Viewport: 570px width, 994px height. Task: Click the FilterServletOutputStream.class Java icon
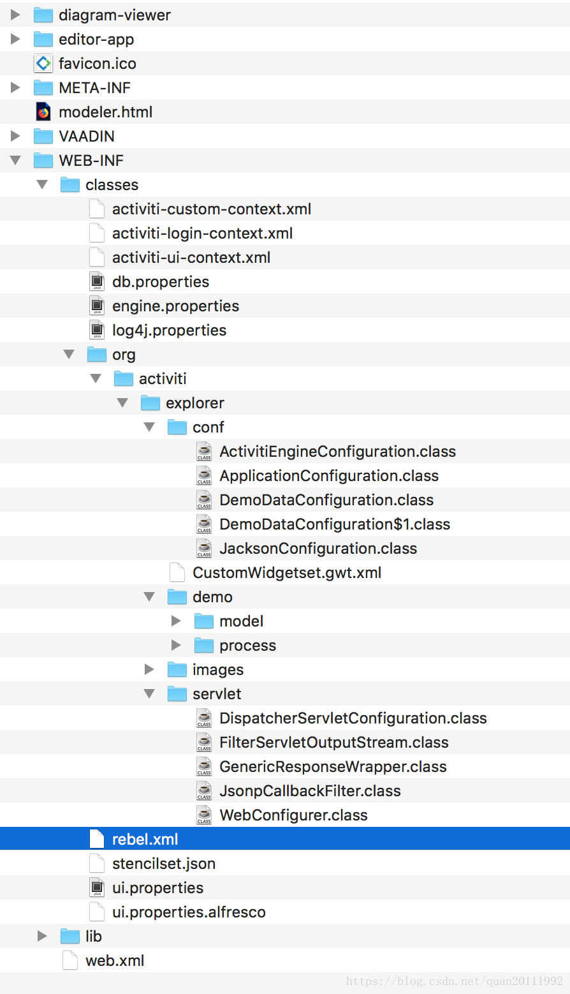click(204, 742)
